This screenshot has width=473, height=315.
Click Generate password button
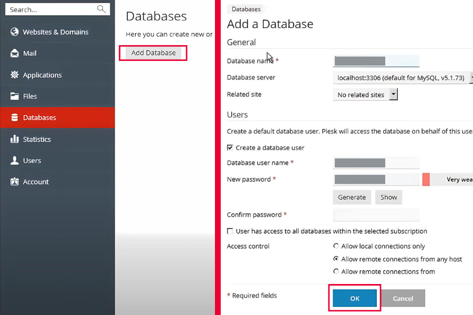(x=352, y=197)
